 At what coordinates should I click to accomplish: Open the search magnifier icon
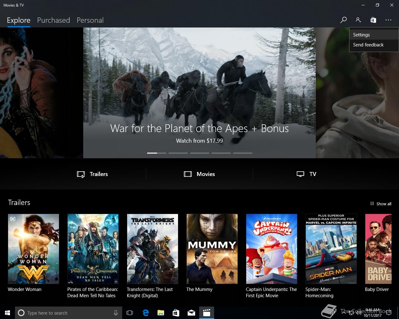[343, 20]
